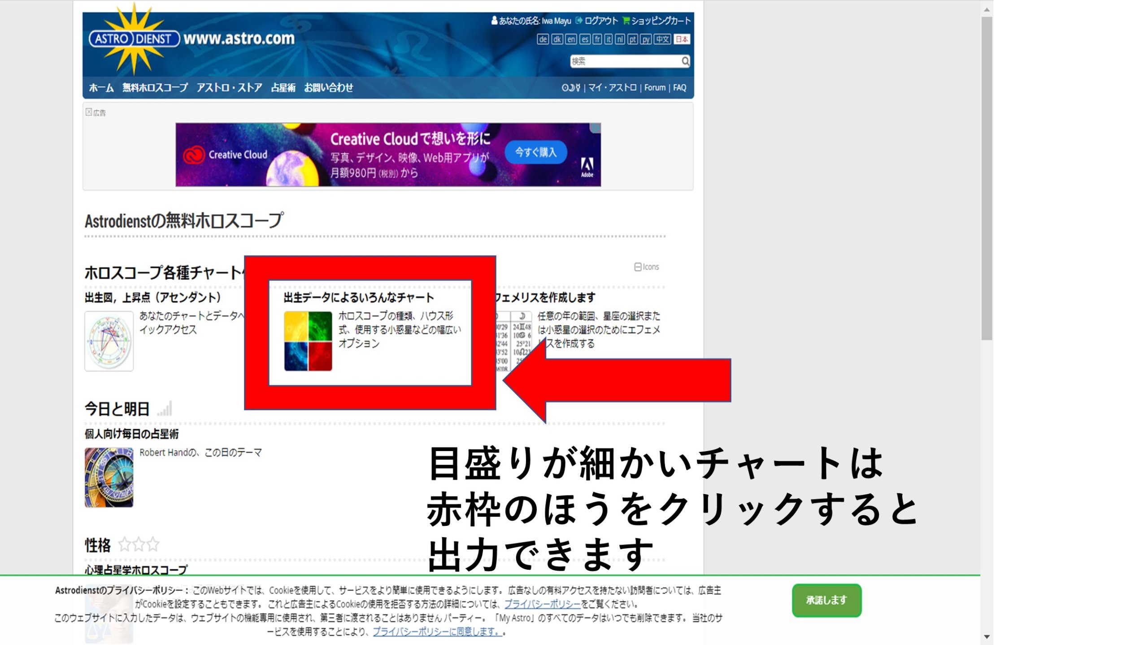Switch language to 中文

[x=662, y=39]
